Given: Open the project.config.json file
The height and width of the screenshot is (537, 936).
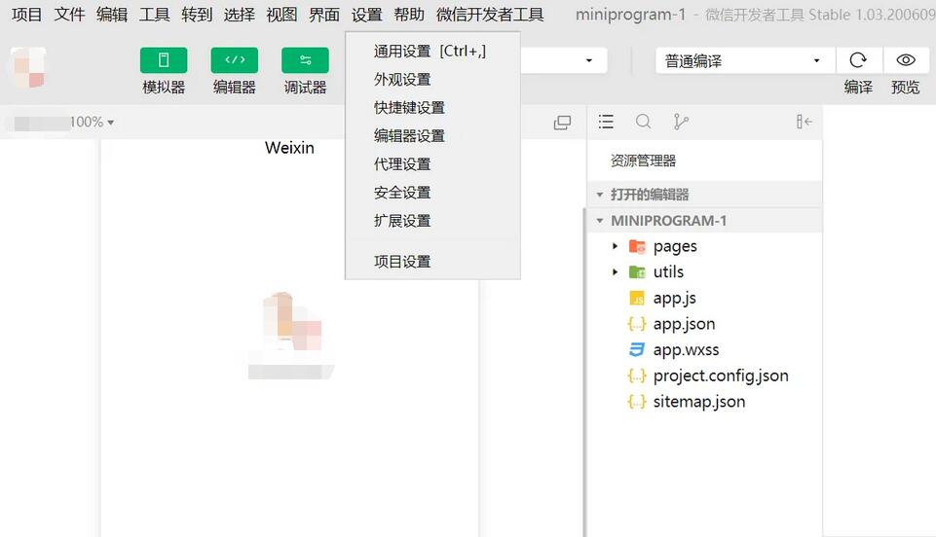Looking at the screenshot, I should tap(721, 376).
